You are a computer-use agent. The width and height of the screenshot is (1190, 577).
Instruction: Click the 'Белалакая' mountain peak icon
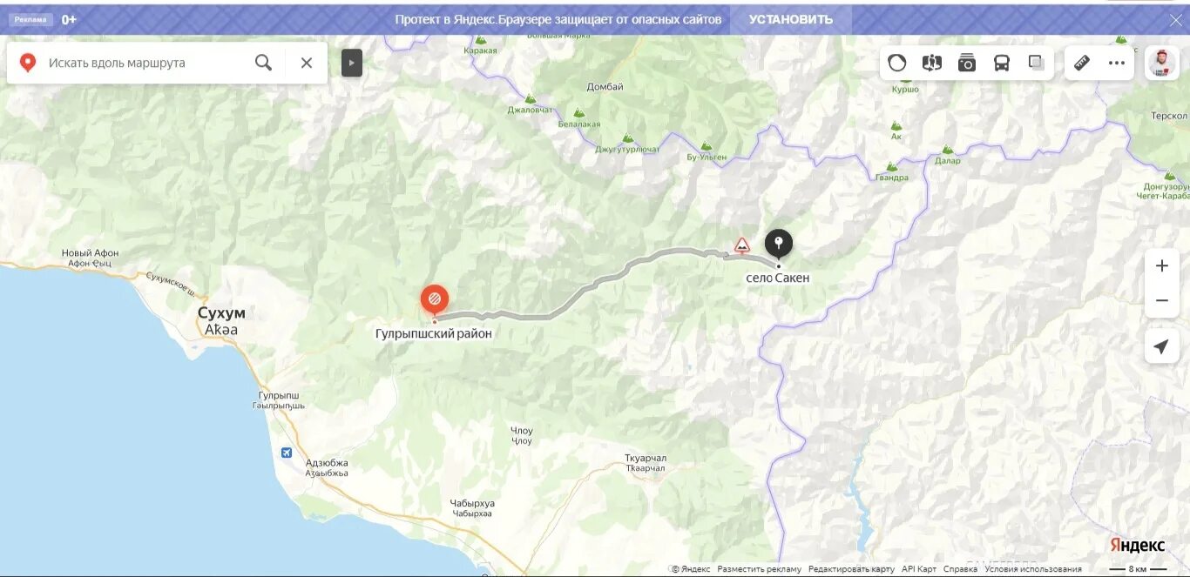[578, 113]
